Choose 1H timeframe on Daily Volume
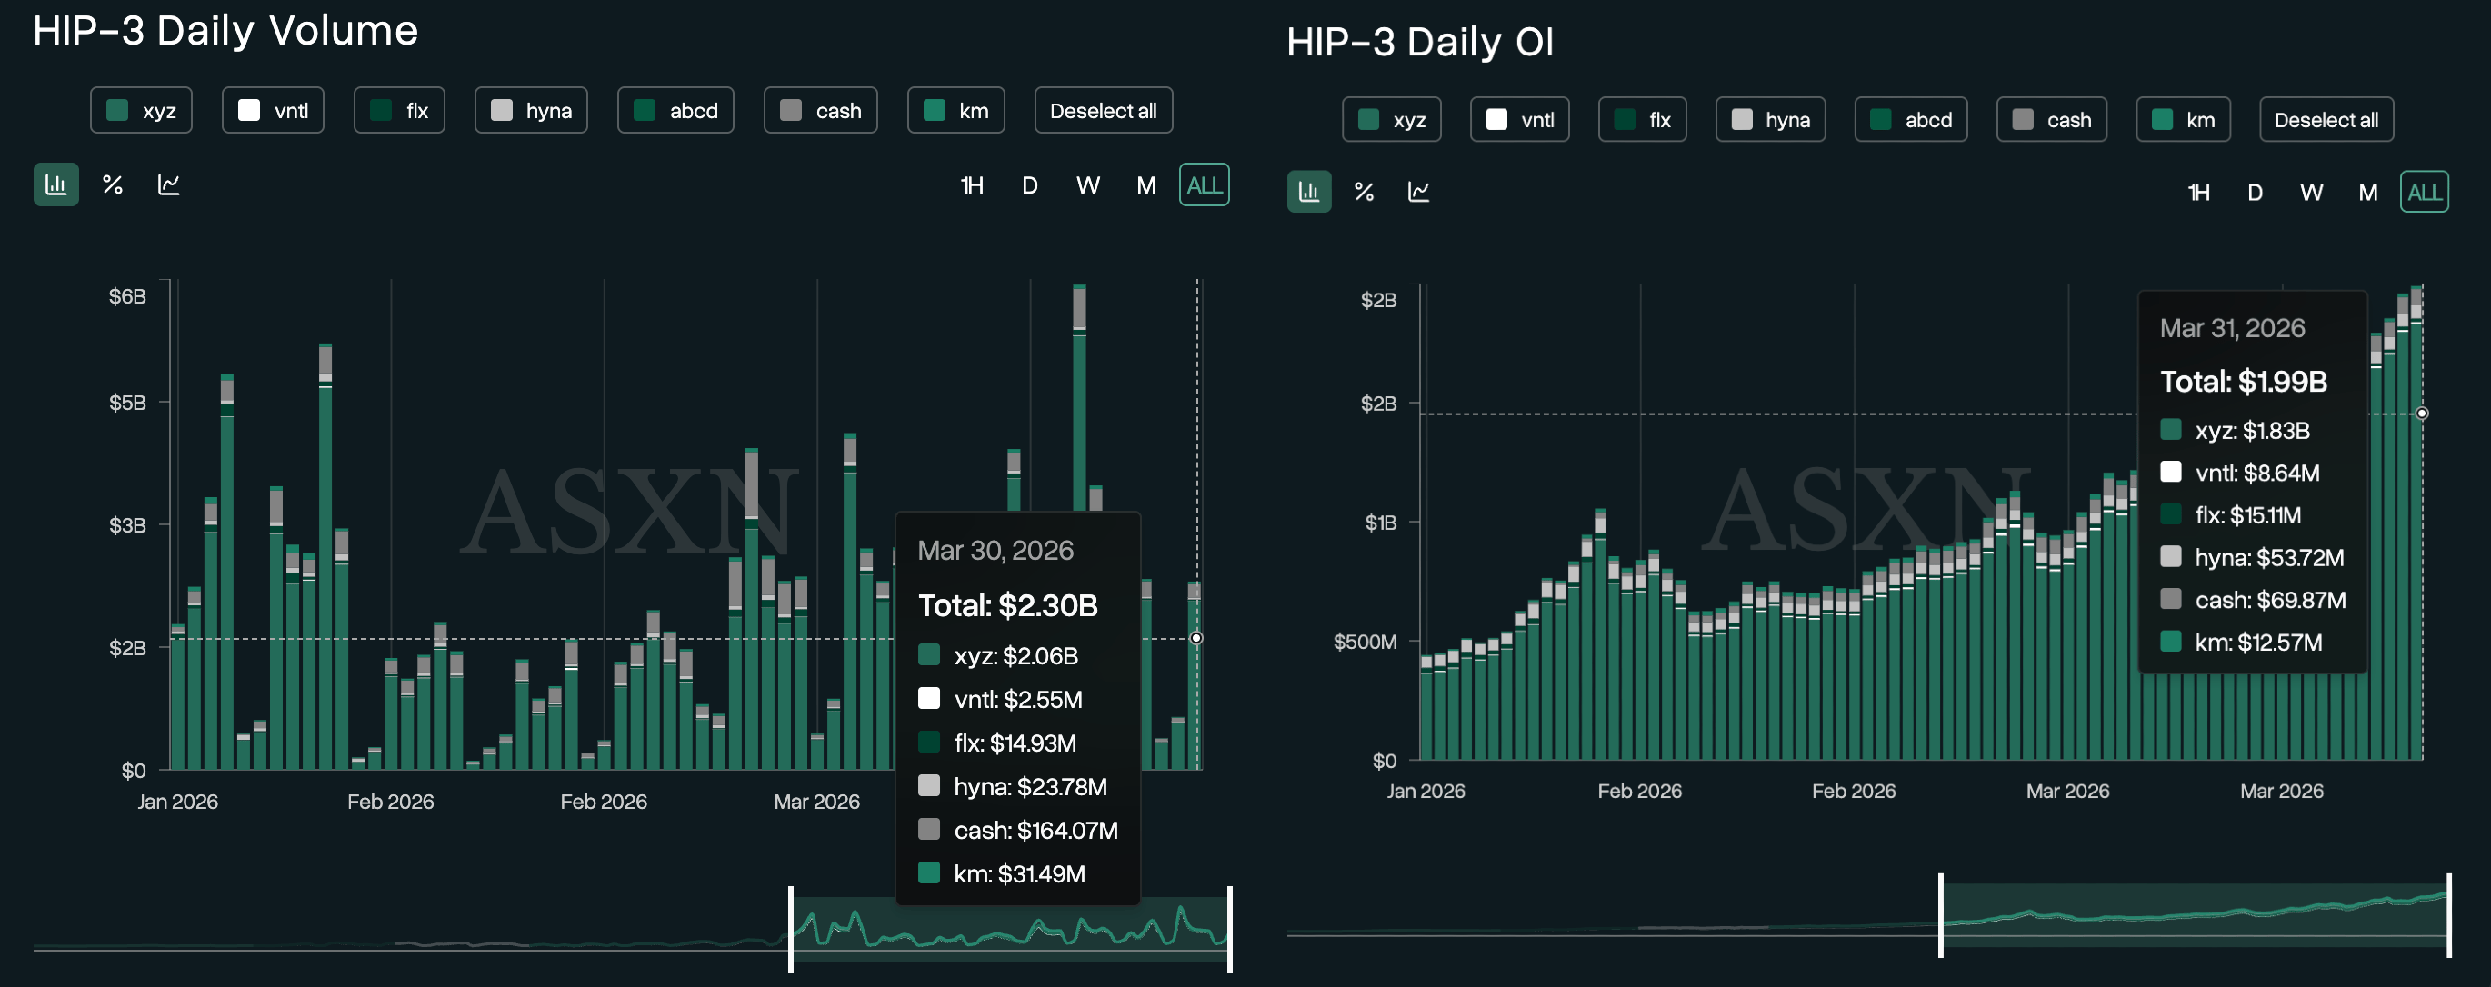 (x=972, y=185)
